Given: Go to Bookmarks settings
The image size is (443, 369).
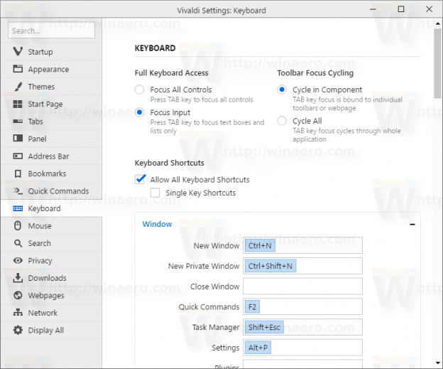Looking at the screenshot, I should 51,173.
